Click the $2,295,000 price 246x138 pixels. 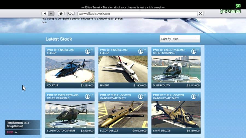tap(87, 85)
